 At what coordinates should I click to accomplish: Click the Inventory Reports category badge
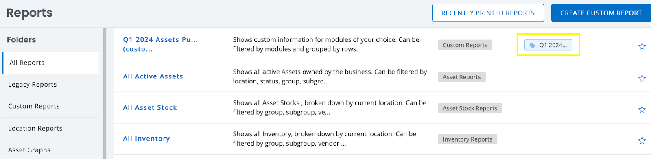click(x=467, y=139)
